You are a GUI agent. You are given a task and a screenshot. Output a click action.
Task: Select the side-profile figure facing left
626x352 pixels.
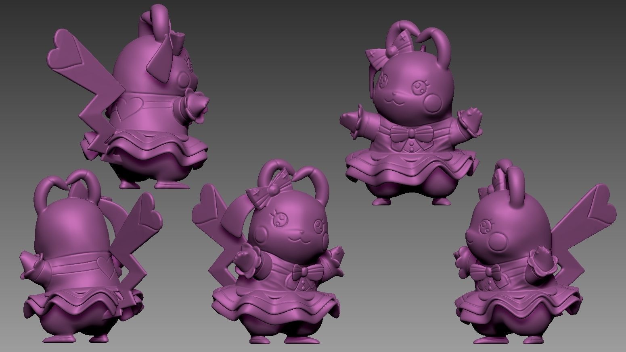coord(535,252)
